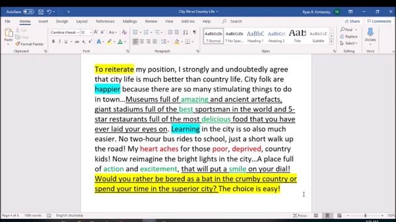The width and height of the screenshot is (396, 222).
Task: Expand the font color dropdown arrow
Action: 125,42
